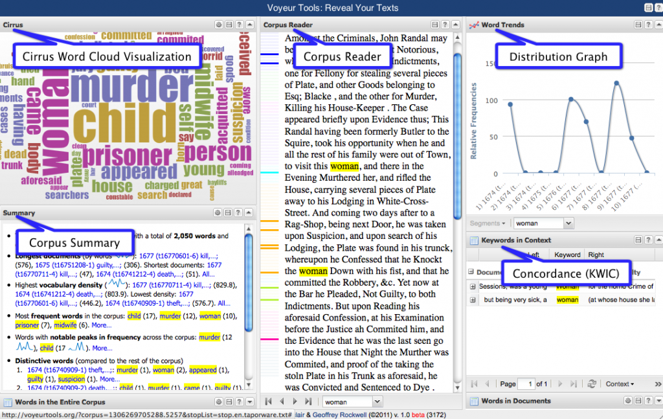Go to last page of KWIC results

pyautogui.click(x=574, y=384)
